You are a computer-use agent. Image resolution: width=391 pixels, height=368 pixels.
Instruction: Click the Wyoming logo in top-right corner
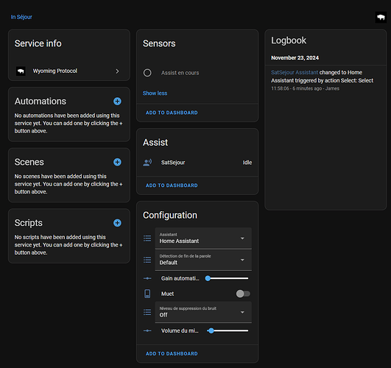[x=381, y=18]
